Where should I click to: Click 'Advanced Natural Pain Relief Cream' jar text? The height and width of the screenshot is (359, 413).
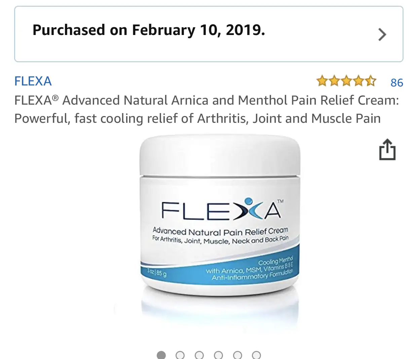(x=220, y=231)
